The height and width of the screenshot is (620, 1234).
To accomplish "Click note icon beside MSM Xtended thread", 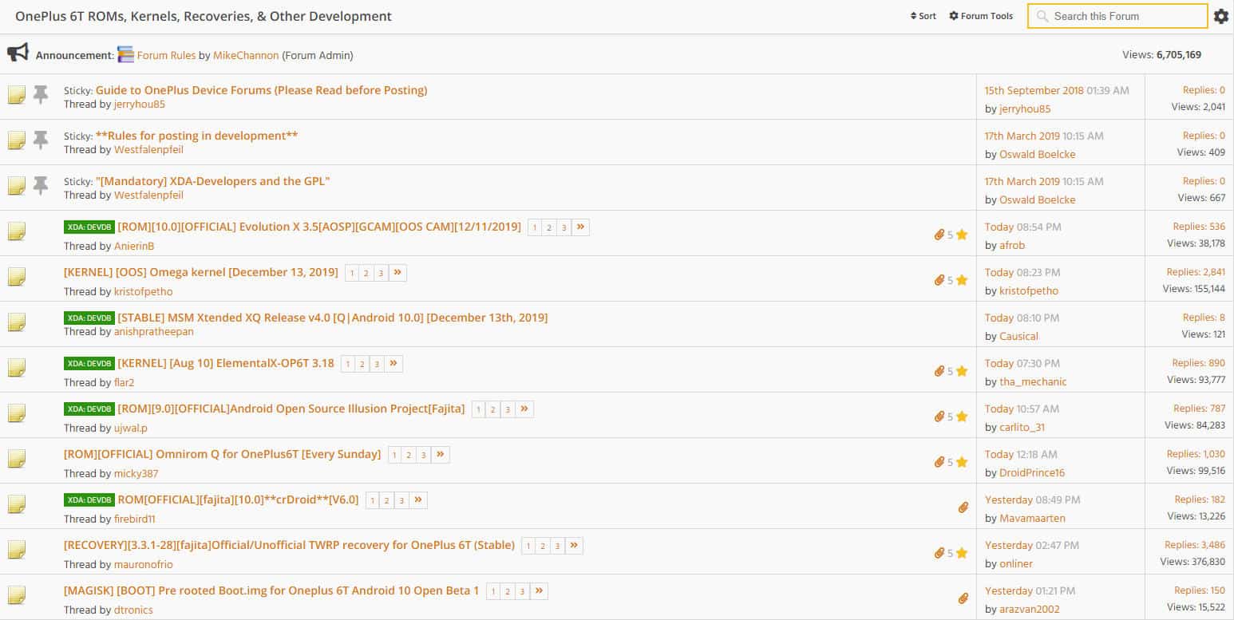I will tap(17, 322).
